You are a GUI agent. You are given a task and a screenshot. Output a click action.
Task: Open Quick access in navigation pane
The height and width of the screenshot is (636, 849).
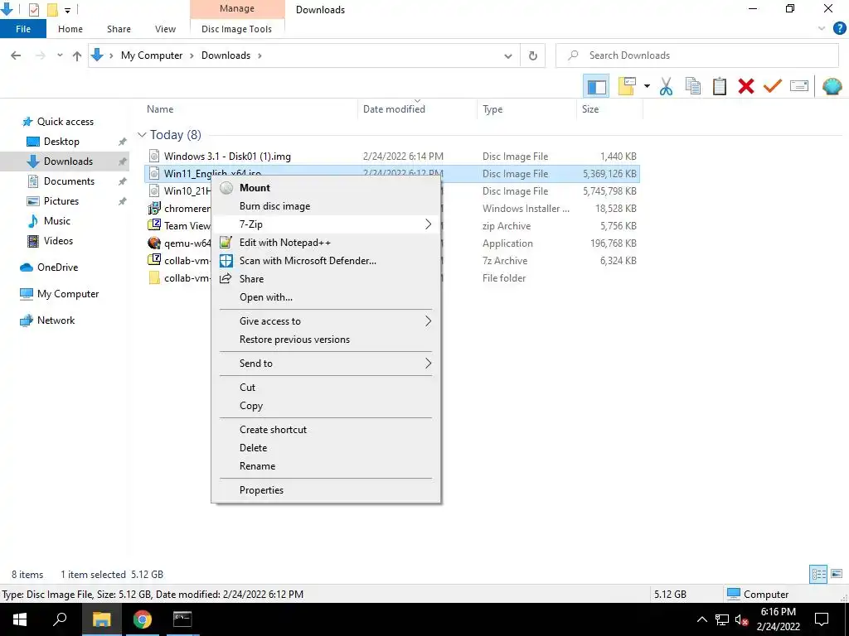pyautogui.click(x=65, y=122)
